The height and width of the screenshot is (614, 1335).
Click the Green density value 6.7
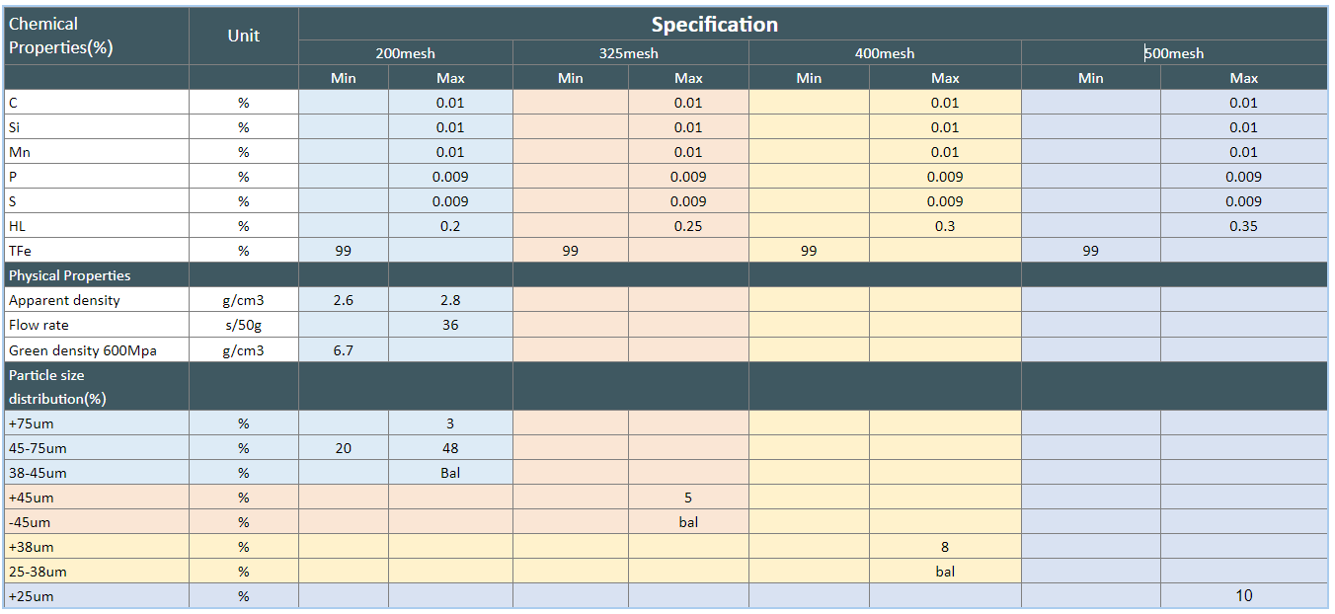tap(343, 349)
